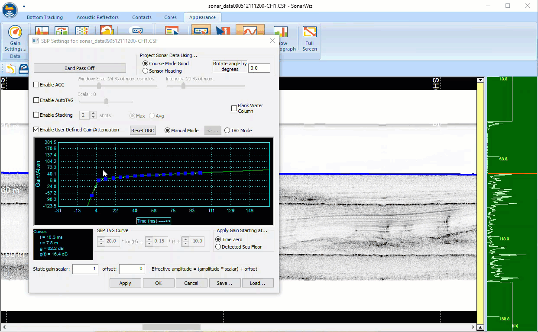Screen dimensions: 538x332
Task: Click the Static gain scalar field
Action: tap(85, 269)
